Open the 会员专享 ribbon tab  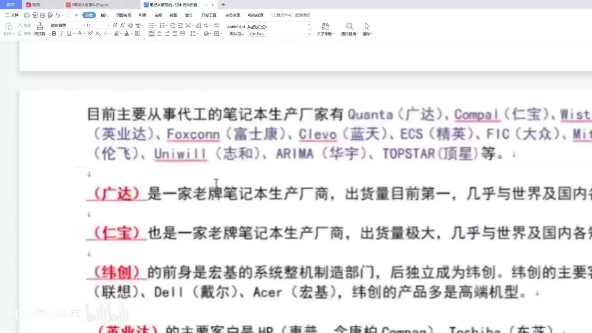pos(233,15)
